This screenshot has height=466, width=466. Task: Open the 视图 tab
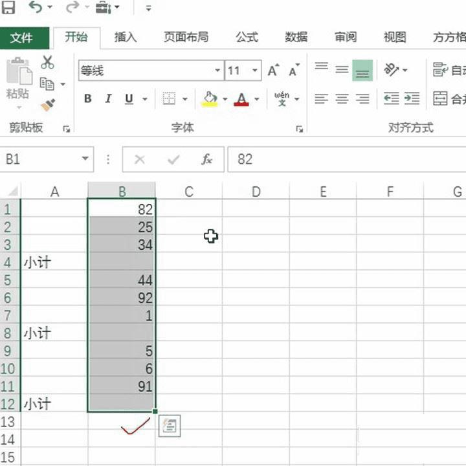[395, 38]
